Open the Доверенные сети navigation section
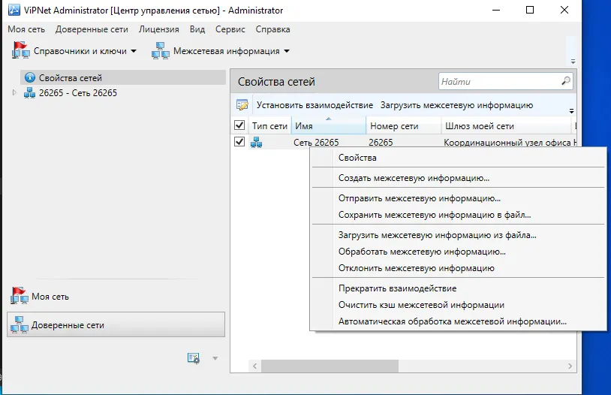 tap(116, 325)
